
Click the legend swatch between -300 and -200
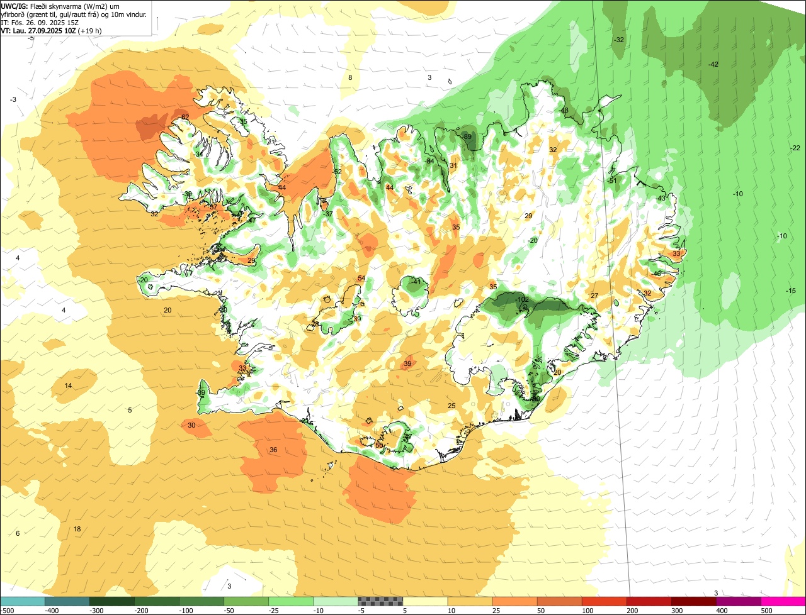(x=112, y=601)
